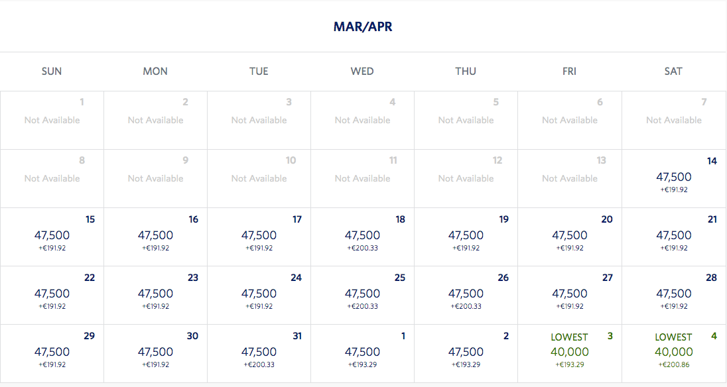This screenshot has height=387, width=727.
Task: Click the WED column header
Action: [362, 72]
